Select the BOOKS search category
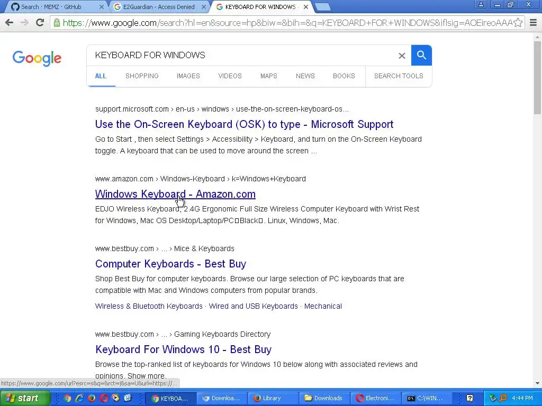This screenshot has height=406, width=542. pyautogui.click(x=344, y=76)
